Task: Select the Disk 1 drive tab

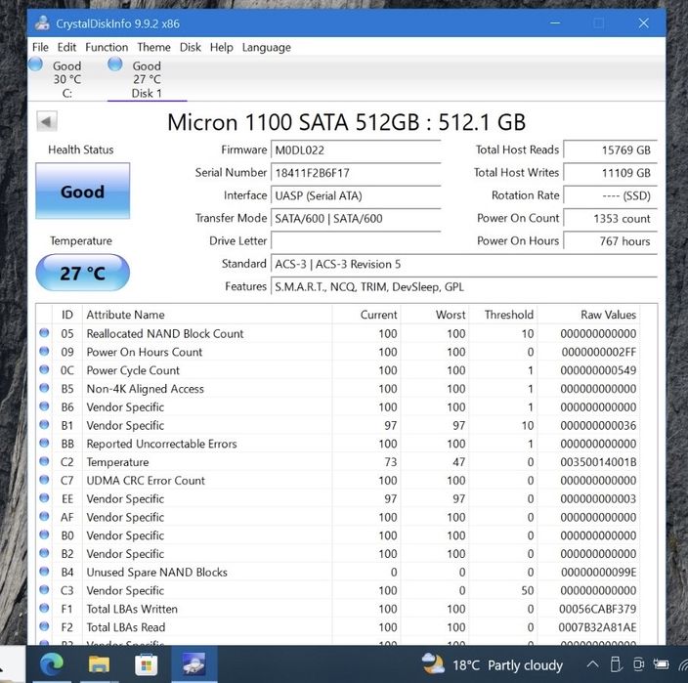Action: (x=147, y=78)
